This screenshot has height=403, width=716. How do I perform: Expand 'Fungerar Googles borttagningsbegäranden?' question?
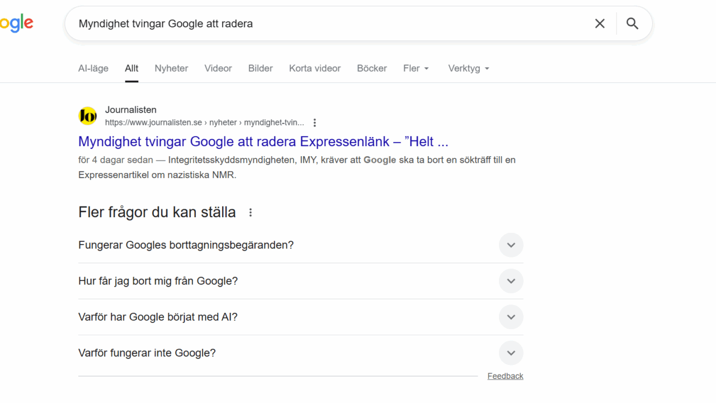point(511,245)
